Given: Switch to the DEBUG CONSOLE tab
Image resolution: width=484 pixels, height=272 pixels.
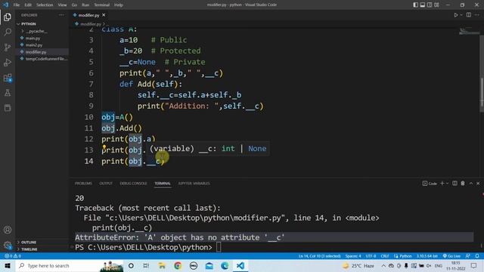Looking at the screenshot, I should (133, 183).
